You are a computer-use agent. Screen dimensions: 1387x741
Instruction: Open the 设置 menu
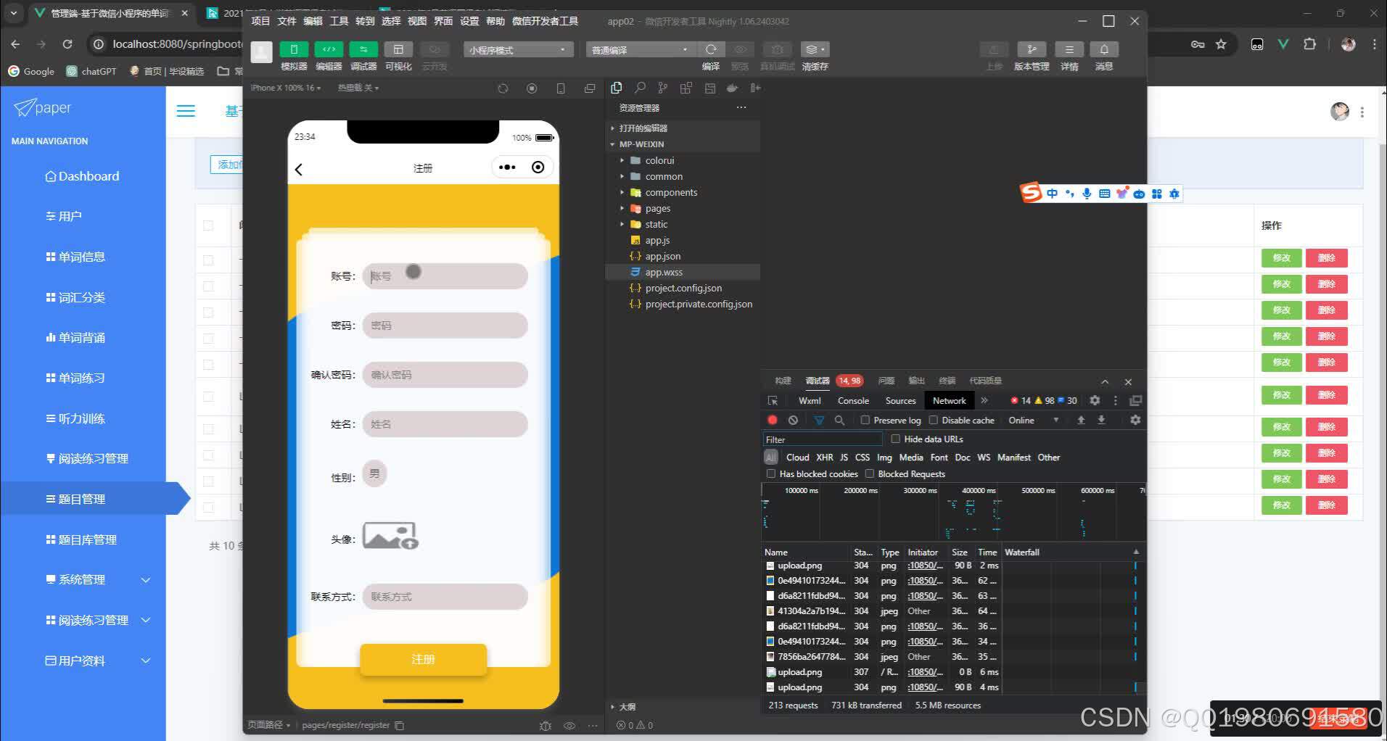pos(469,21)
